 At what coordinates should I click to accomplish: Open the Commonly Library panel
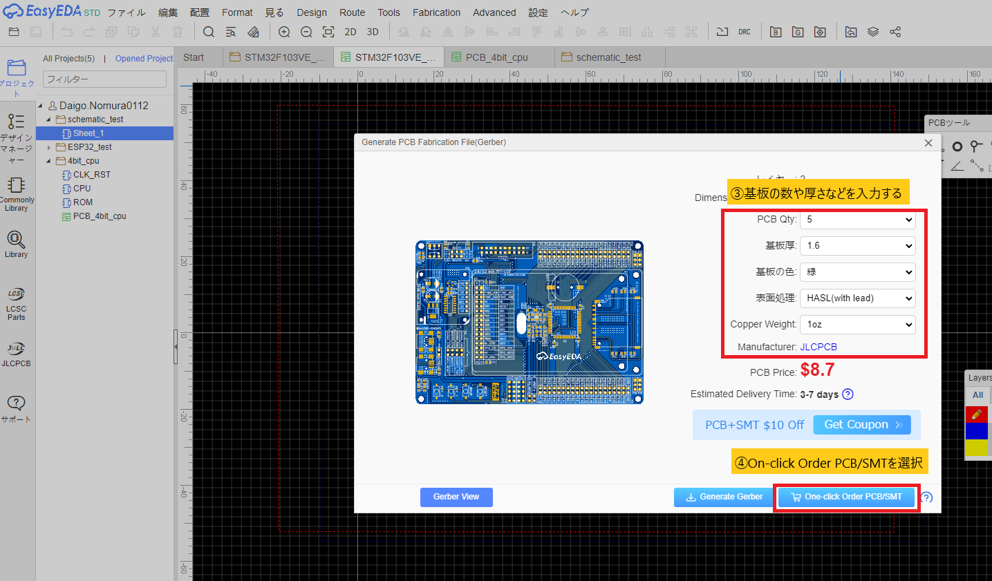[x=17, y=192]
